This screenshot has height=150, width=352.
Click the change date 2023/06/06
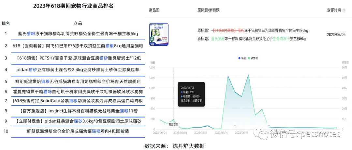click(x=336, y=35)
